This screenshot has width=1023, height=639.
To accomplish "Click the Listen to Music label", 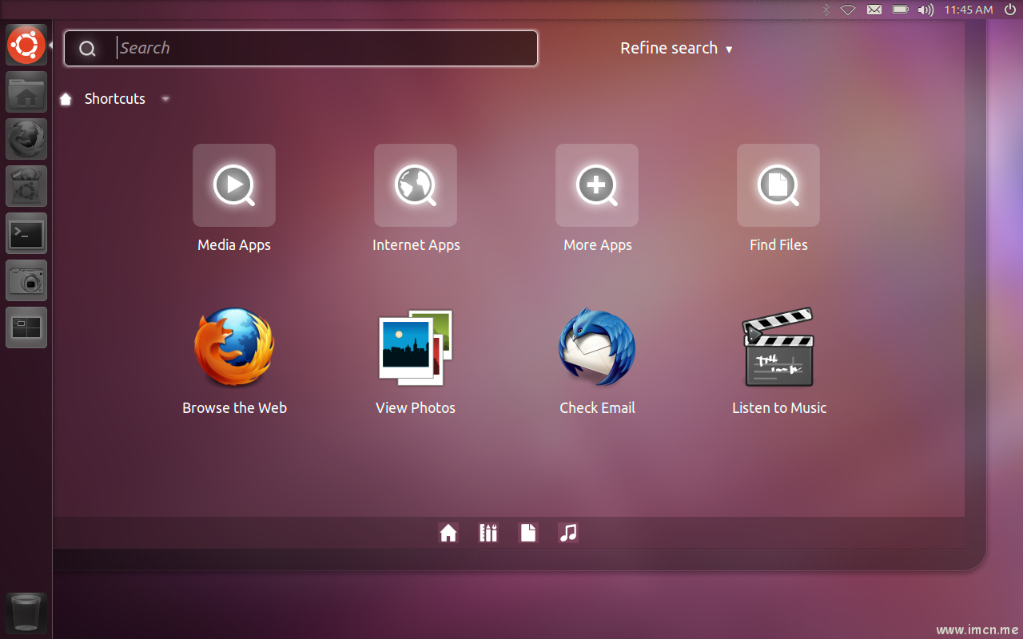I will pyautogui.click(x=779, y=408).
